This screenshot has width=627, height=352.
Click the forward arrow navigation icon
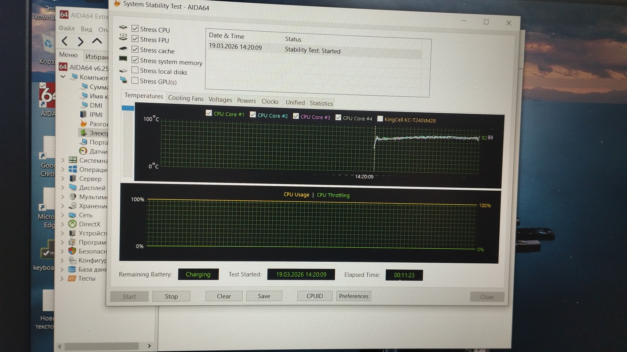tap(80, 42)
